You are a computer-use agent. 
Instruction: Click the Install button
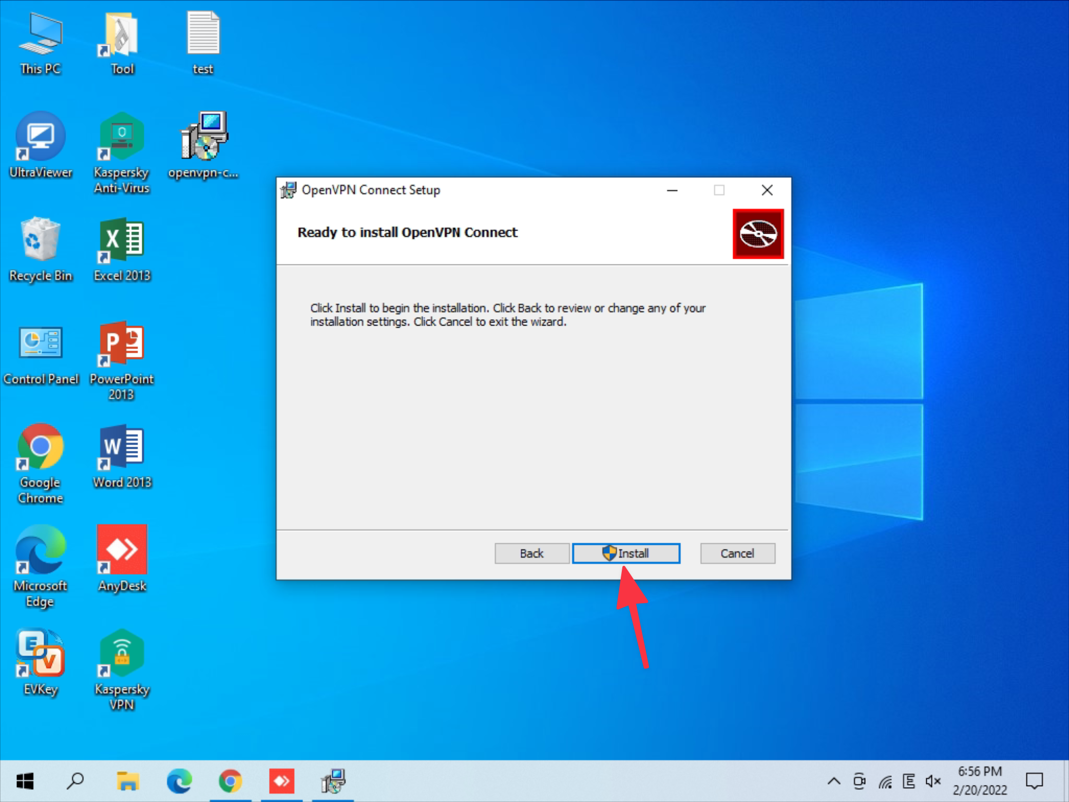(626, 553)
